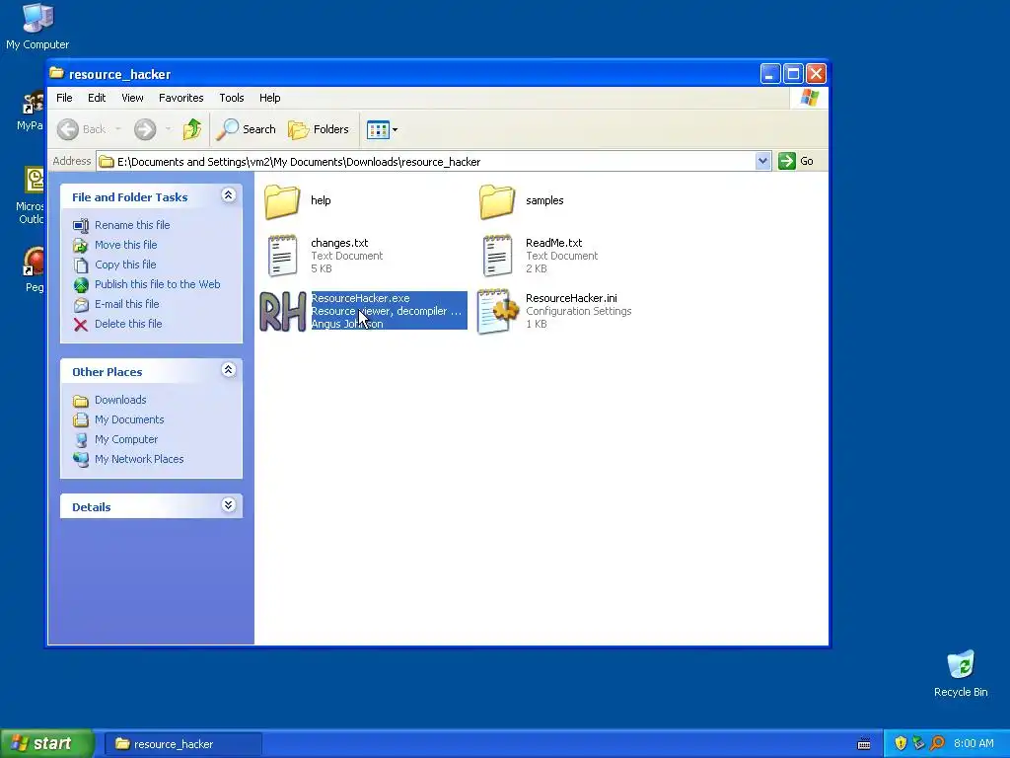Screen dimensions: 1010x758
Task: Go to My Documents in Other Places
Action: 129,419
